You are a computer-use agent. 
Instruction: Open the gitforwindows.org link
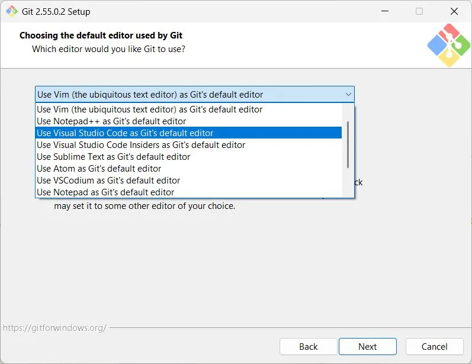[x=54, y=328]
